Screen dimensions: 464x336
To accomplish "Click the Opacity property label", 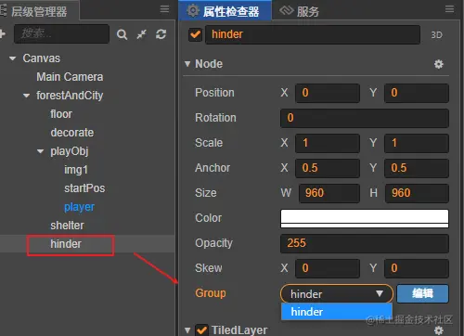I will click(x=213, y=243).
